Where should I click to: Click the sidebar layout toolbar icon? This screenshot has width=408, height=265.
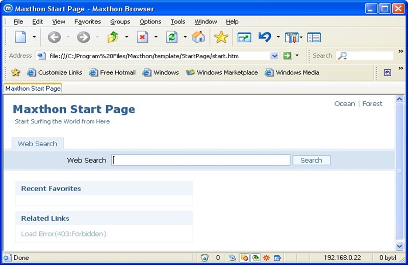pos(314,38)
